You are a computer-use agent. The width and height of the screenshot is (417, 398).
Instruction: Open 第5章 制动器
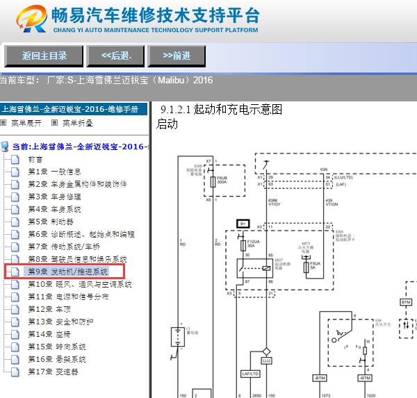51,222
